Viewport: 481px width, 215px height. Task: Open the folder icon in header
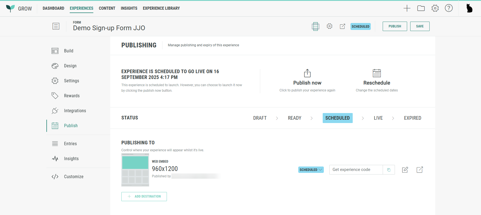(x=421, y=8)
